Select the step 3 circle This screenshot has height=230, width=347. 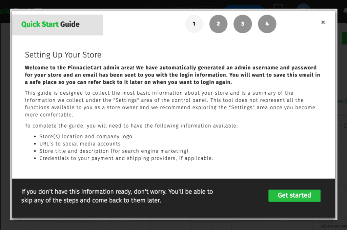click(x=243, y=24)
